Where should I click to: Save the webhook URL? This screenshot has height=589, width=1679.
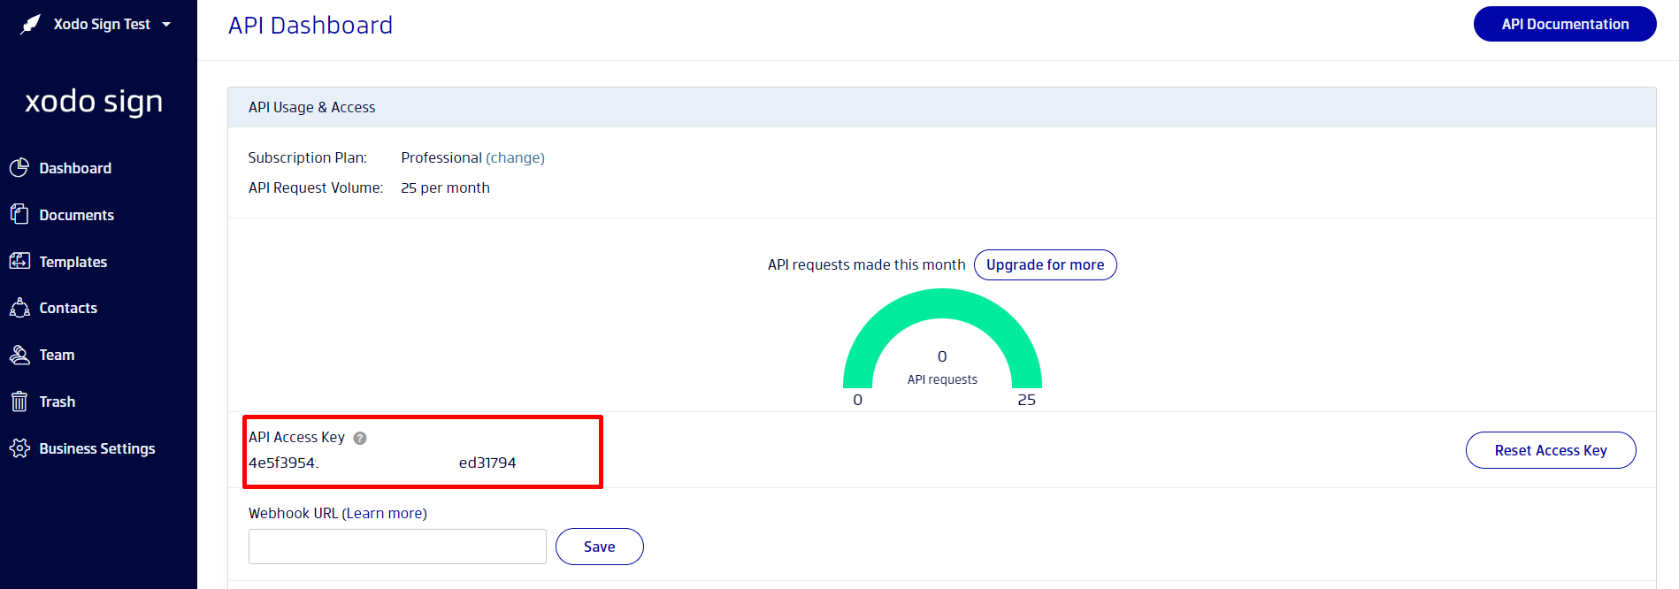click(x=599, y=547)
